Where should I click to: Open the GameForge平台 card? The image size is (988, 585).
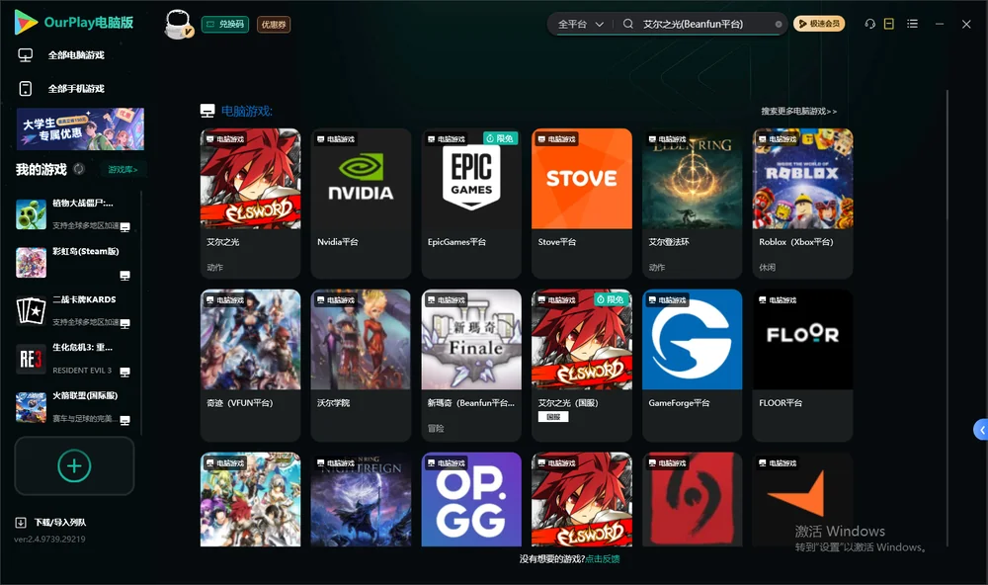(692, 365)
